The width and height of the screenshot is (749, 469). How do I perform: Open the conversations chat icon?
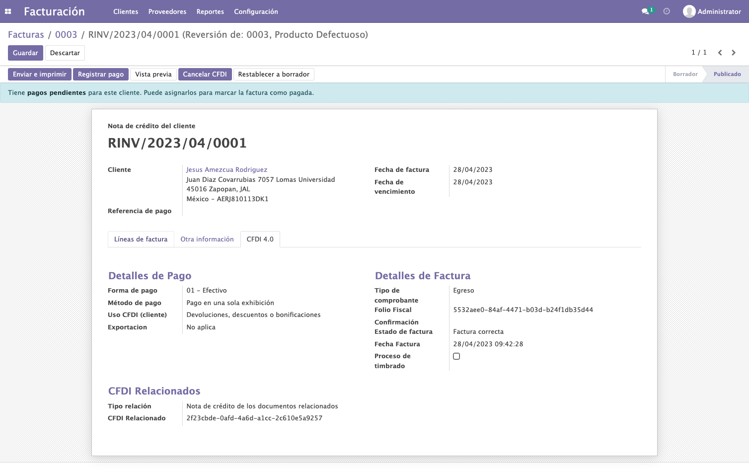click(645, 11)
